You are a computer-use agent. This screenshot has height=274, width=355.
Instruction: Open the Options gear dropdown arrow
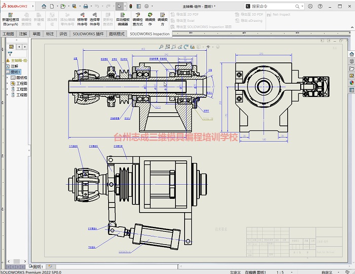coord(152,6)
